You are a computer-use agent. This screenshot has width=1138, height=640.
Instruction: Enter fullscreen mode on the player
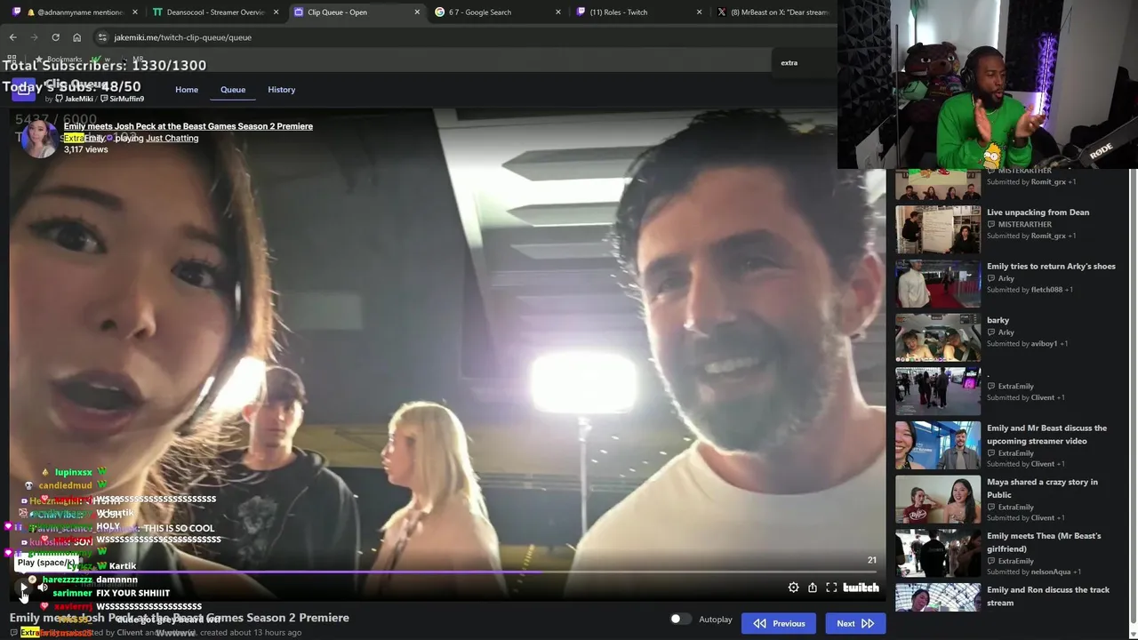pyautogui.click(x=831, y=588)
